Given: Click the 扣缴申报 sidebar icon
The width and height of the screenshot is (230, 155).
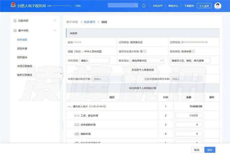Looking at the screenshot, I should 15,21.
